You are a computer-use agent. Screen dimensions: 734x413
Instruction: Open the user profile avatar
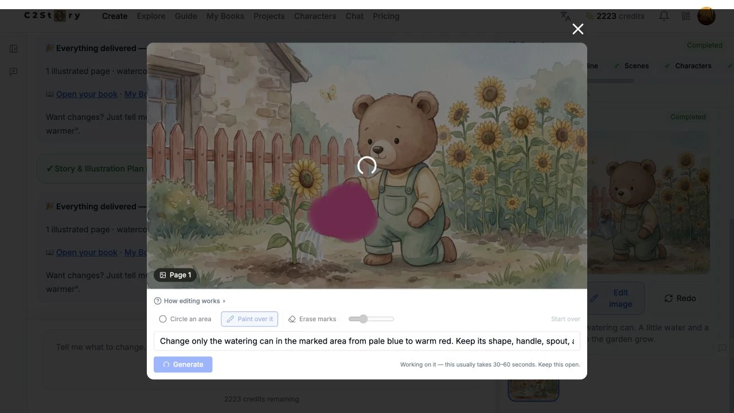click(706, 16)
